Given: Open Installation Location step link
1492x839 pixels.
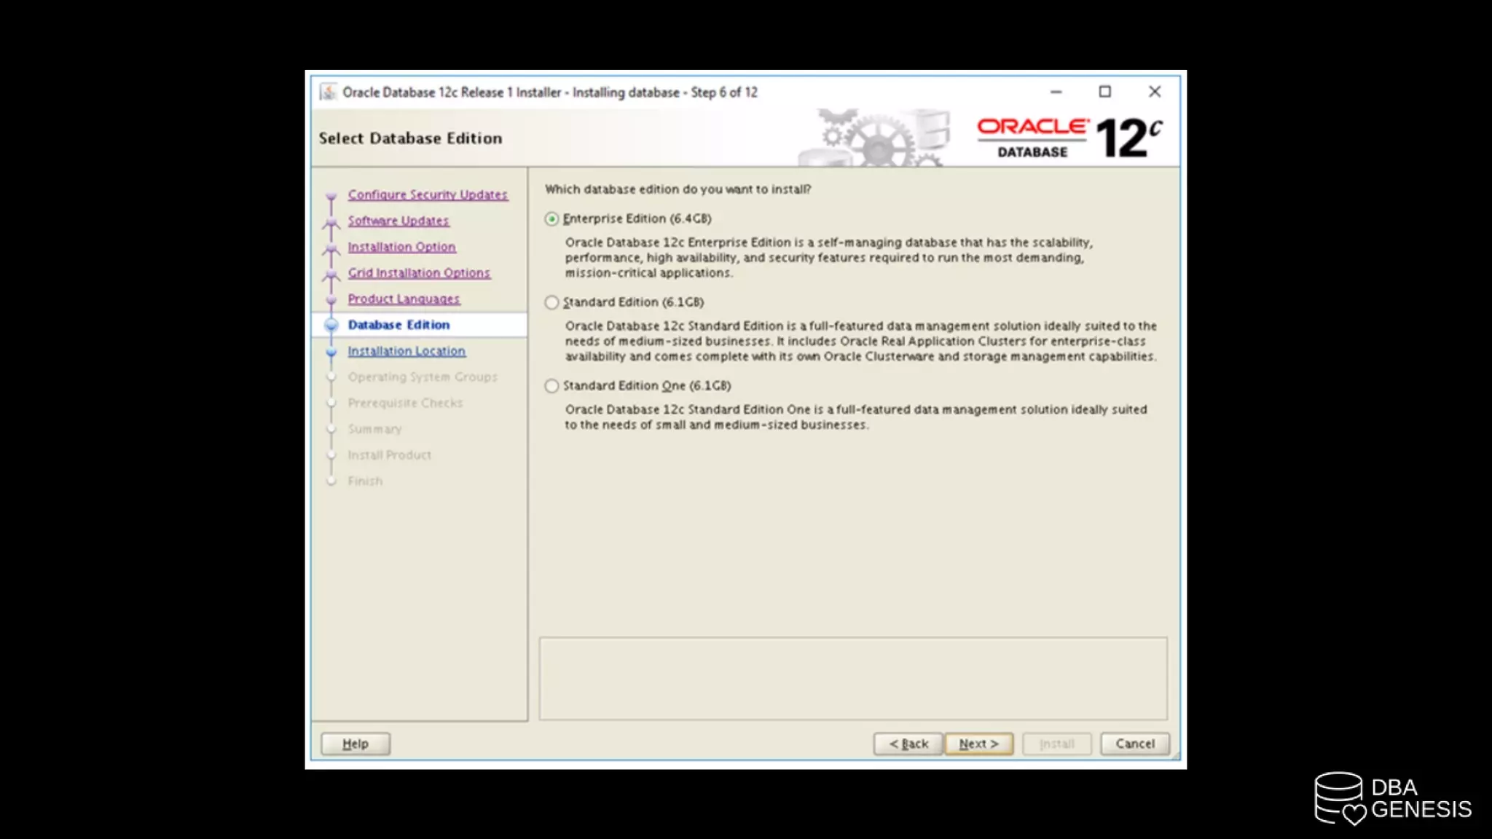Looking at the screenshot, I should pos(407,351).
